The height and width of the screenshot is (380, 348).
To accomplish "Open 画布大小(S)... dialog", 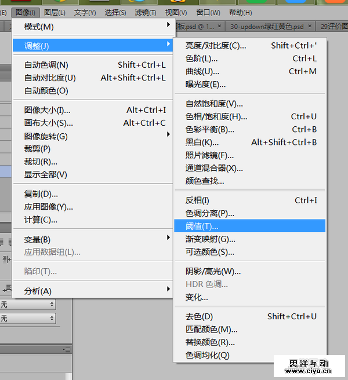I will pyautogui.click(x=93, y=123).
